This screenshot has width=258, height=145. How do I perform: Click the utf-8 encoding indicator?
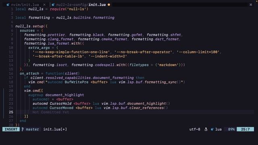pyautogui.click(x=195, y=129)
